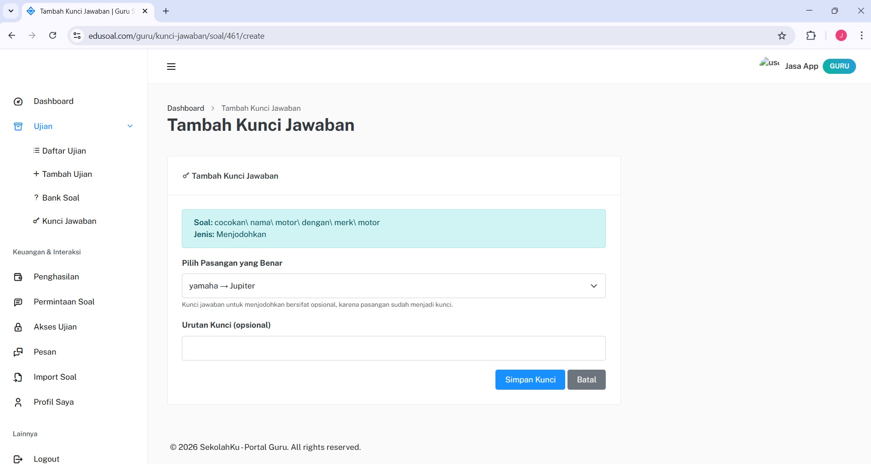Image resolution: width=871 pixels, height=464 pixels.
Task: Open the Pilih Pasangan yang Benar dropdown
Action: [x=393, y=286]
